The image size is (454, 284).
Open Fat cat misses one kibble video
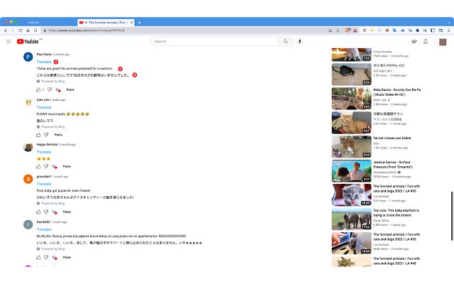pos(352,147)
